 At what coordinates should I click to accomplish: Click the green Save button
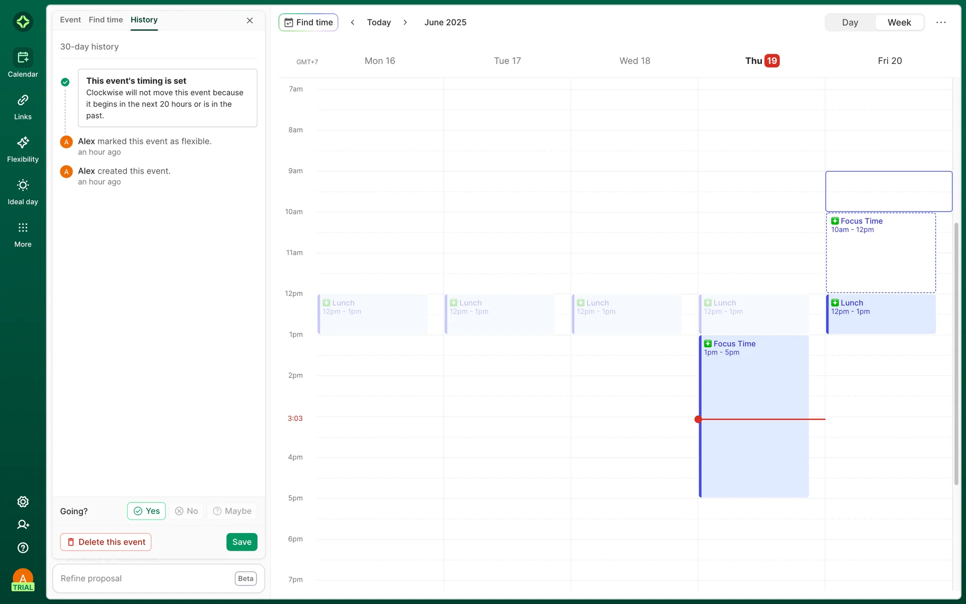click(242, 542)
